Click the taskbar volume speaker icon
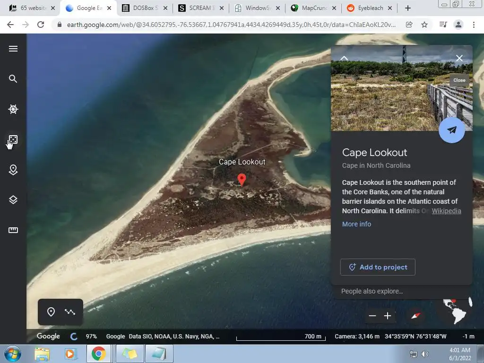 [x=425, y=354]
